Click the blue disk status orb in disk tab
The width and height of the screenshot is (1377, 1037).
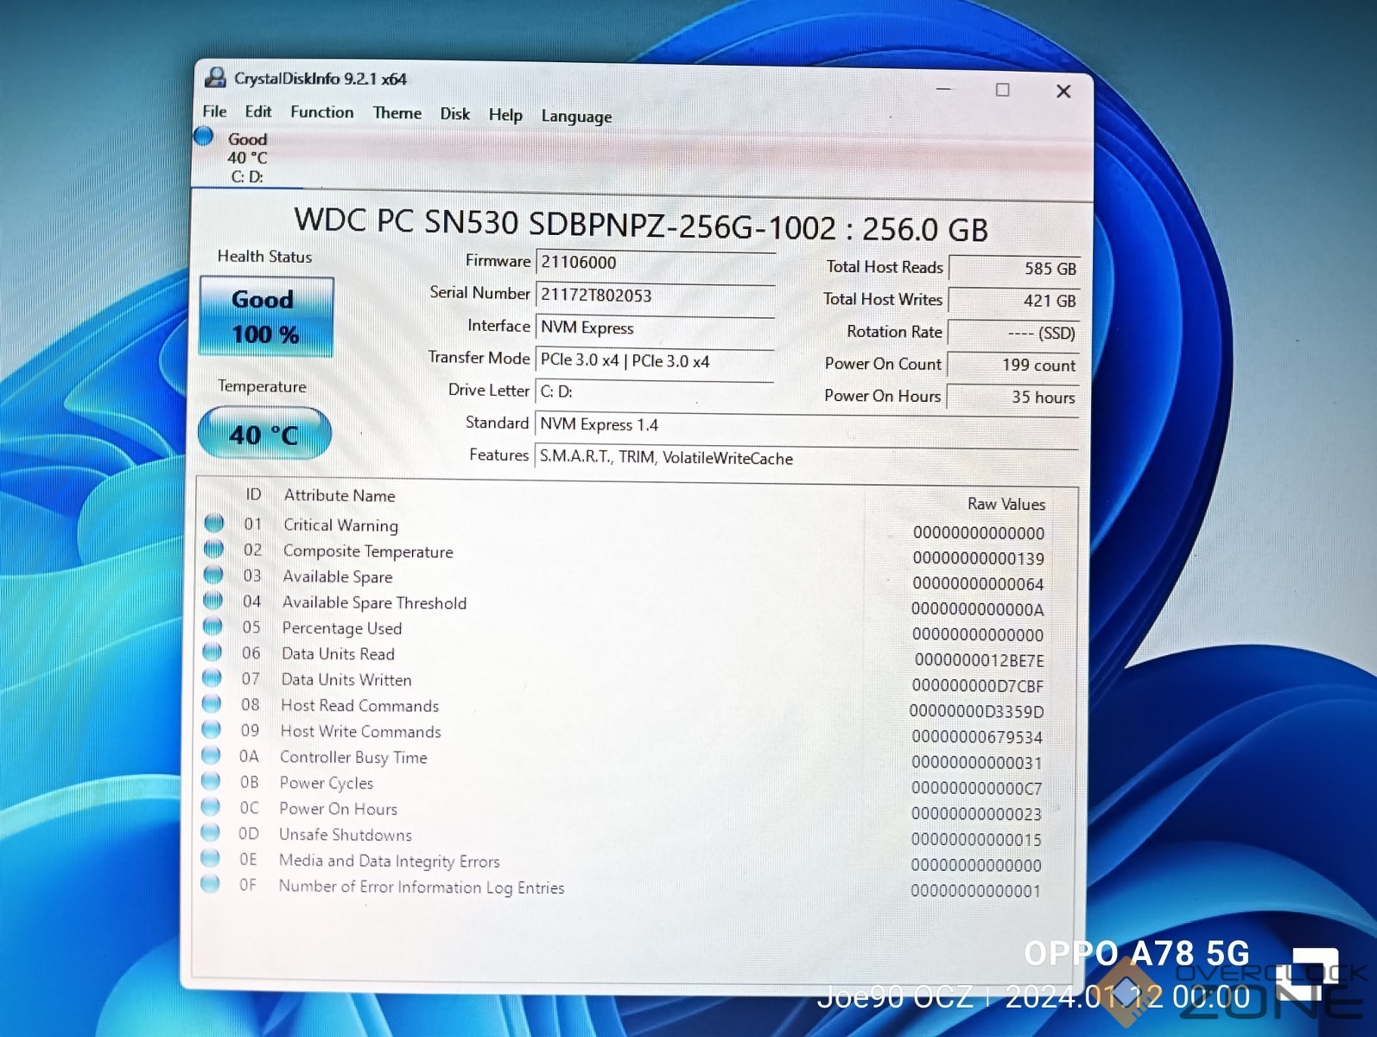[x=204, y=137]
